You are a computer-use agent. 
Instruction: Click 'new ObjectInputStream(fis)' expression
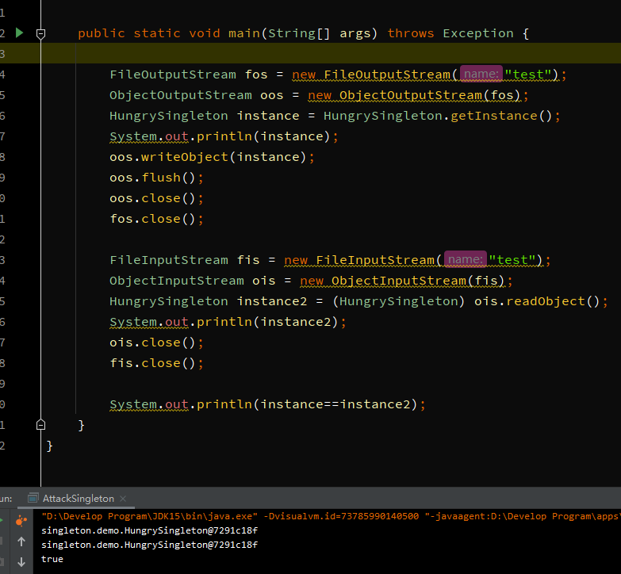[402, 281]
